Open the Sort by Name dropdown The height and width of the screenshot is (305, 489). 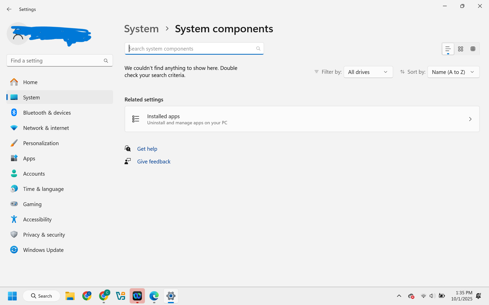(x=453, y=72)
